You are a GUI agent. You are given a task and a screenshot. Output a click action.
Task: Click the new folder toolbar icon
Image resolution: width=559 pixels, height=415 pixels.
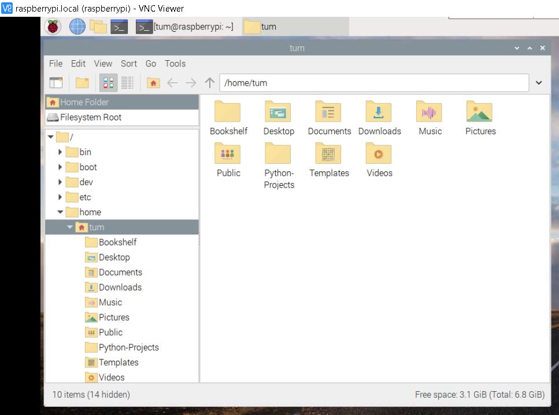click(82, 83)
